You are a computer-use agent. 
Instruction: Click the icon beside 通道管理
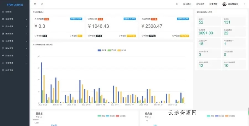3,34
